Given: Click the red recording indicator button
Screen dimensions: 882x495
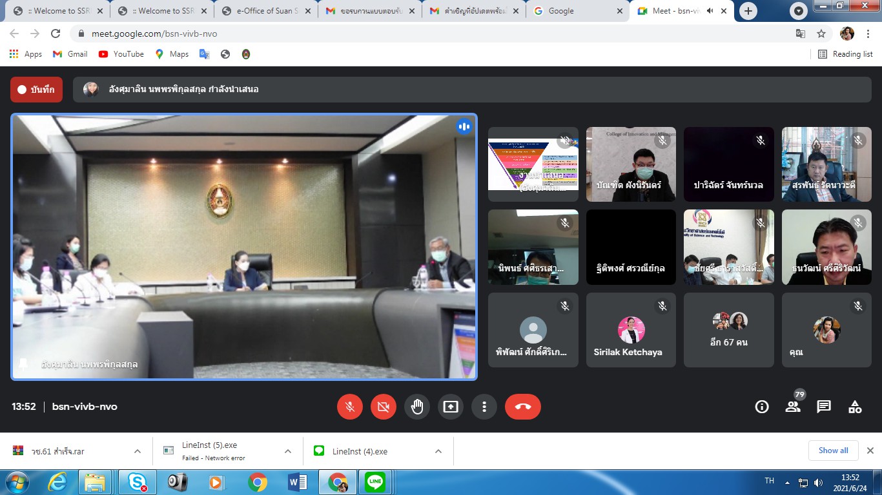Looking at the screenshot, I should tap(36, 90).
